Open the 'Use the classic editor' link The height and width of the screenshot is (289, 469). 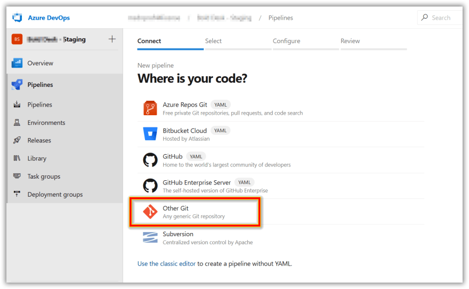(x=166, y=263)
